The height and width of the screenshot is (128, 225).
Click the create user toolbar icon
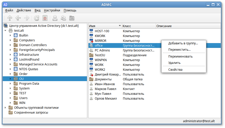point(55,18)
